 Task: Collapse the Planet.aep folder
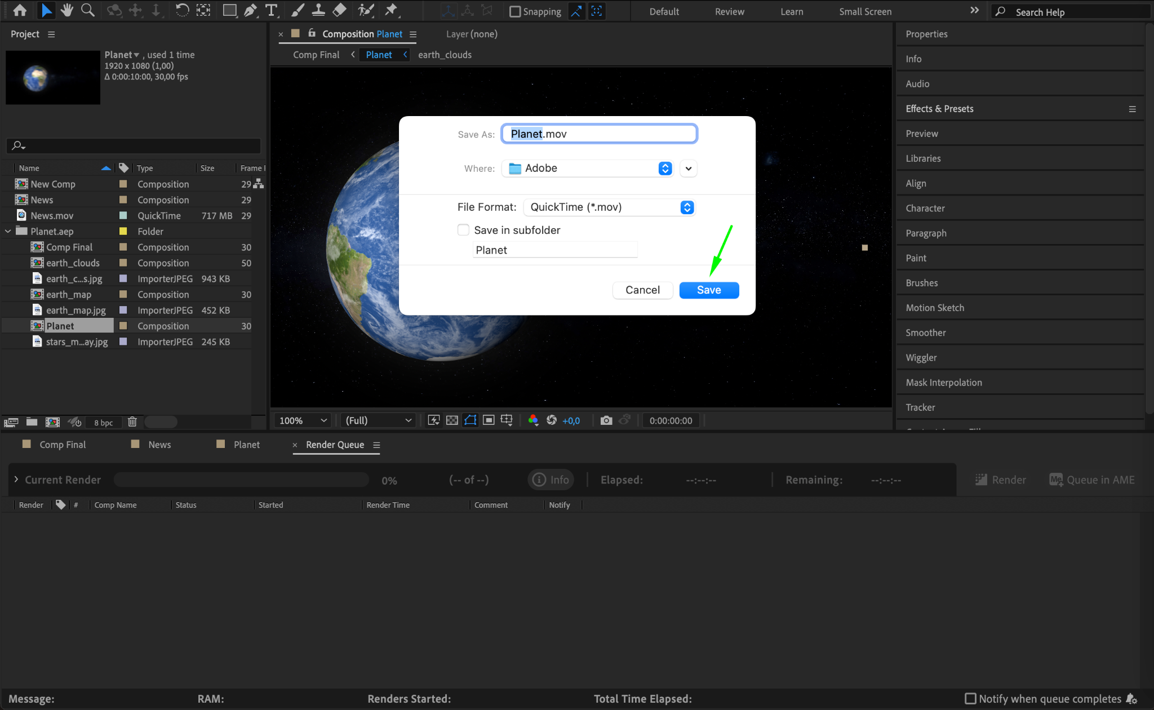coord(8,232)
